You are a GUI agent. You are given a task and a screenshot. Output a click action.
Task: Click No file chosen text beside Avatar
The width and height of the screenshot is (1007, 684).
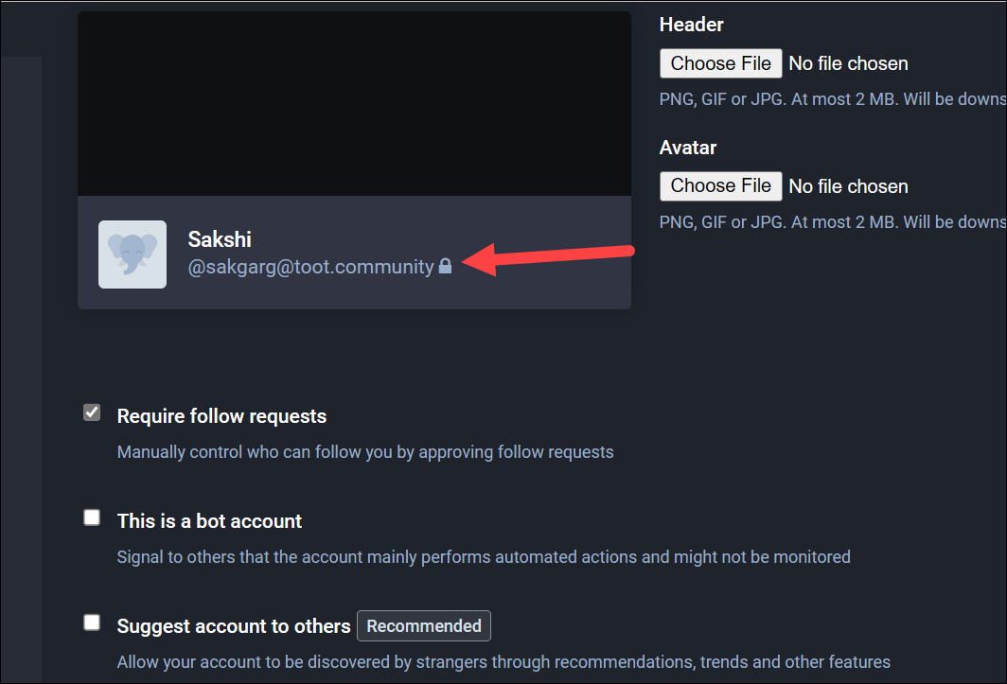tap(848, 186)
